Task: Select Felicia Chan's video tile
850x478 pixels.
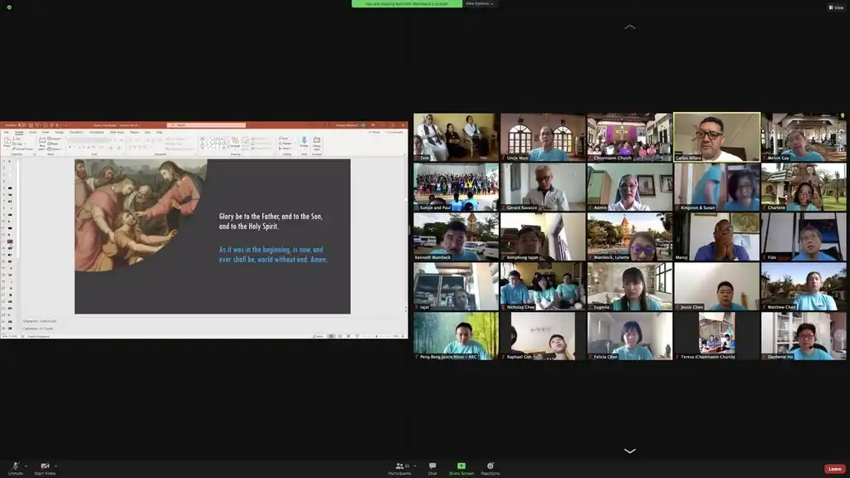Action: pyautogui.click(x=630, y=336)
